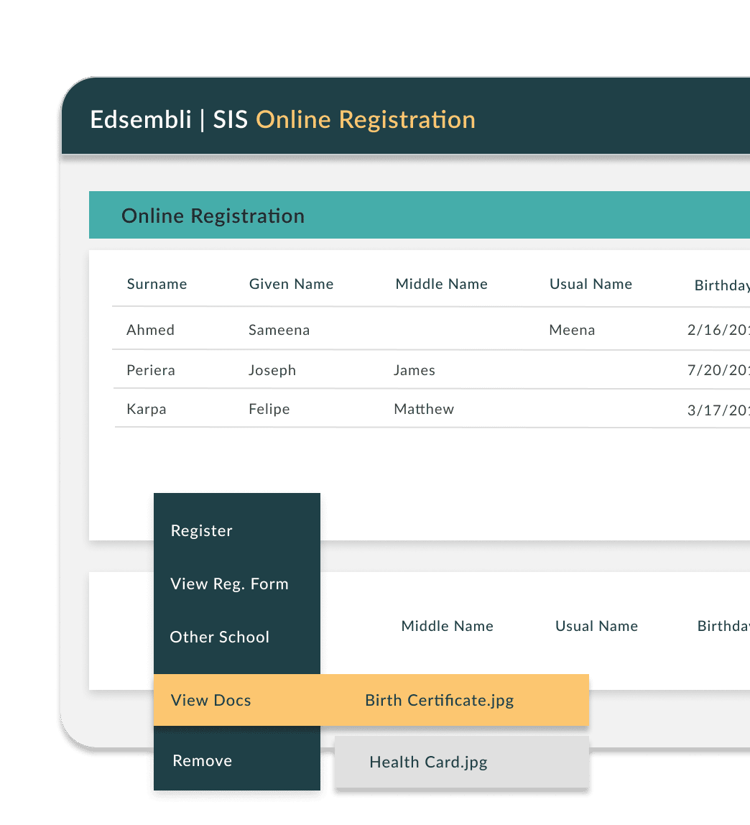The image size is (750, 825).
Task: Click the 7/20 birthday cell
Action: pos(718,370)
